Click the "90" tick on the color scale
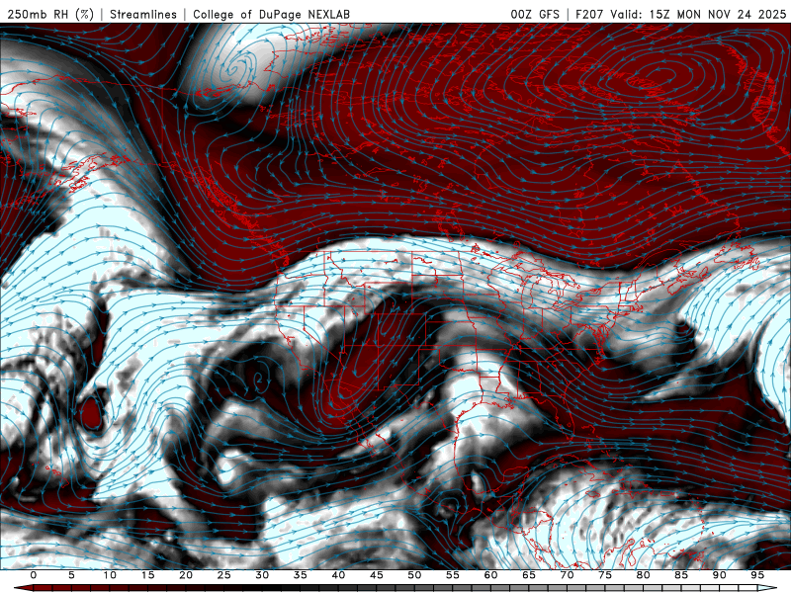 (719, 575)
